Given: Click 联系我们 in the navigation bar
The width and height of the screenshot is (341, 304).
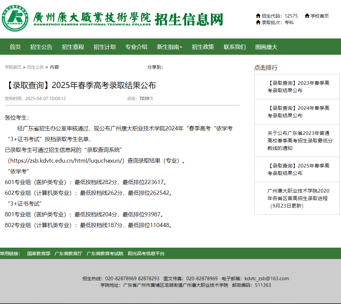Looking at the screenshot, I should tap(234, 47).
